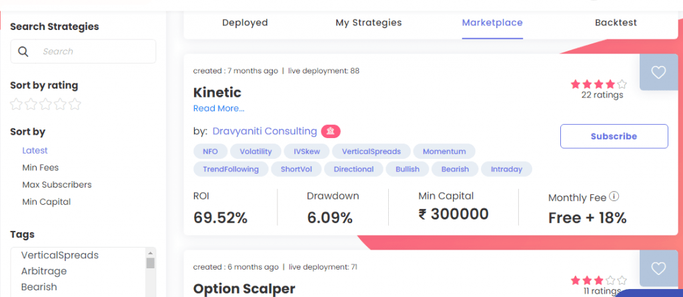Click the ROI value 69.52%
Viewport: 683px width, 297px height.
point(220,217)
